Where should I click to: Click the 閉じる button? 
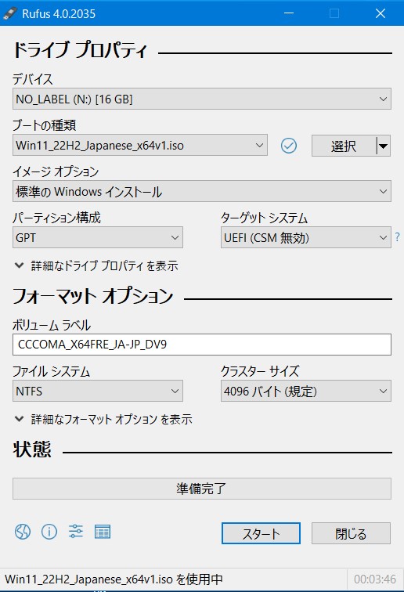click(351, 533)
